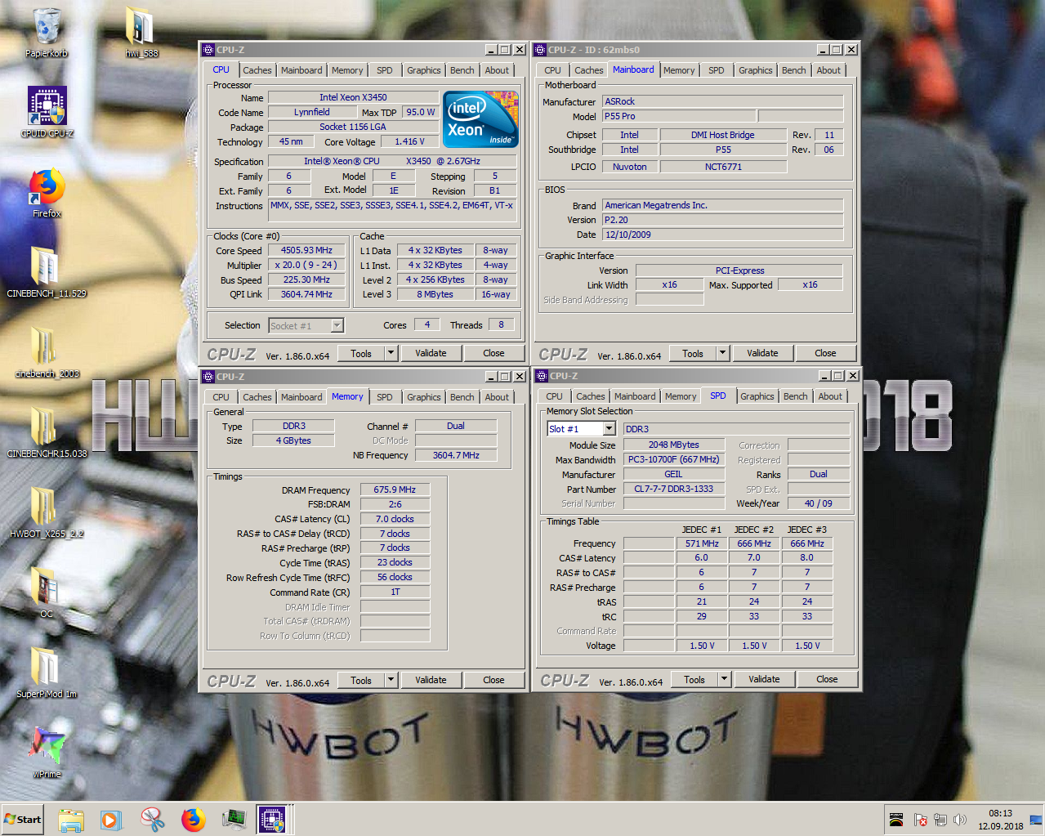
Task: Click Validate in the CPU window
Action: [x=431, y=353]
